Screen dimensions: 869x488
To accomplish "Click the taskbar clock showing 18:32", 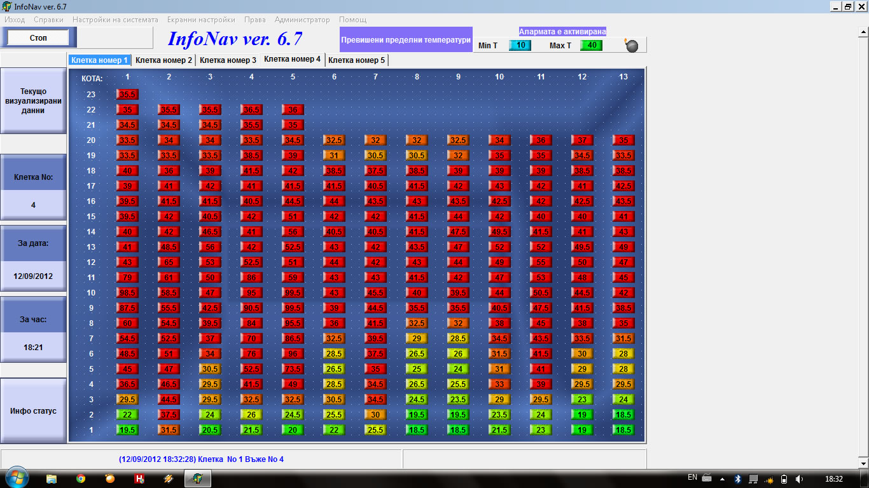I will 833,478.
